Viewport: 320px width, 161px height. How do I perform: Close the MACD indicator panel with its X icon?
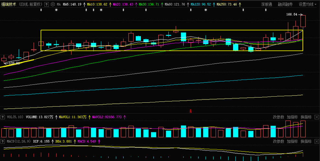pos(316,141)
